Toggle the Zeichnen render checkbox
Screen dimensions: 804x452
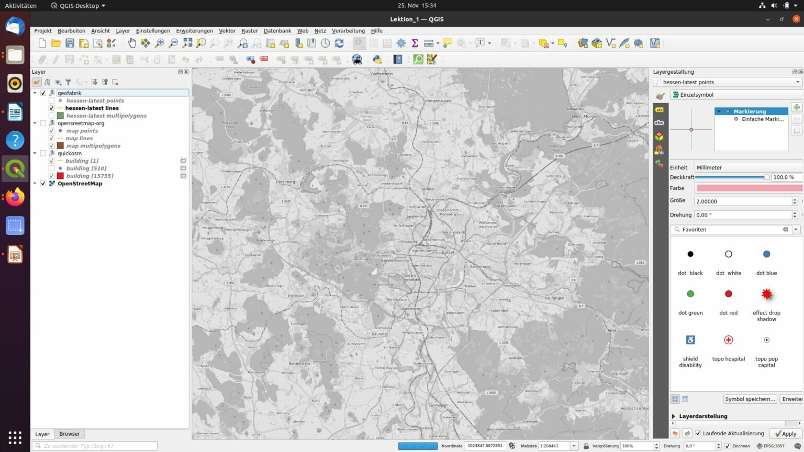click(x=727, y=446)
